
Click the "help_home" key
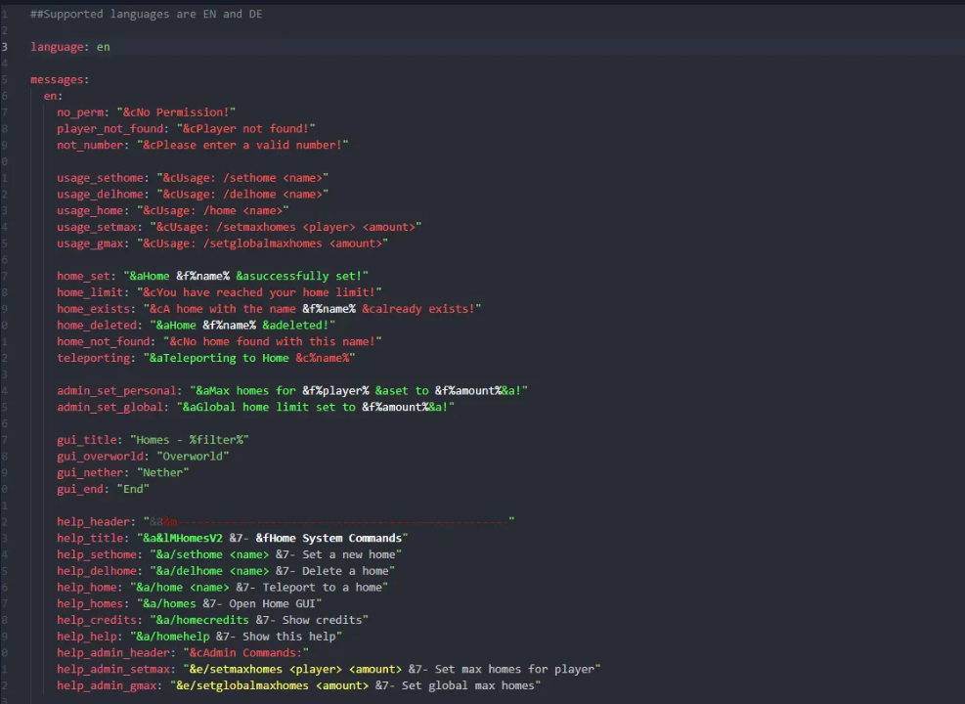[86, 588]
